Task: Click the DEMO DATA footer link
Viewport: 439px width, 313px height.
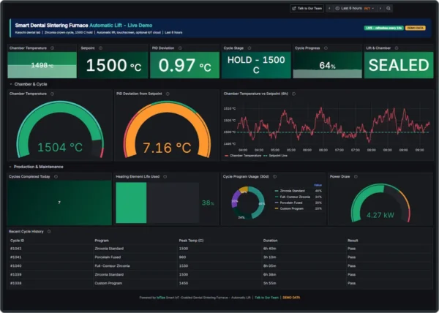Action: point(291,298)
